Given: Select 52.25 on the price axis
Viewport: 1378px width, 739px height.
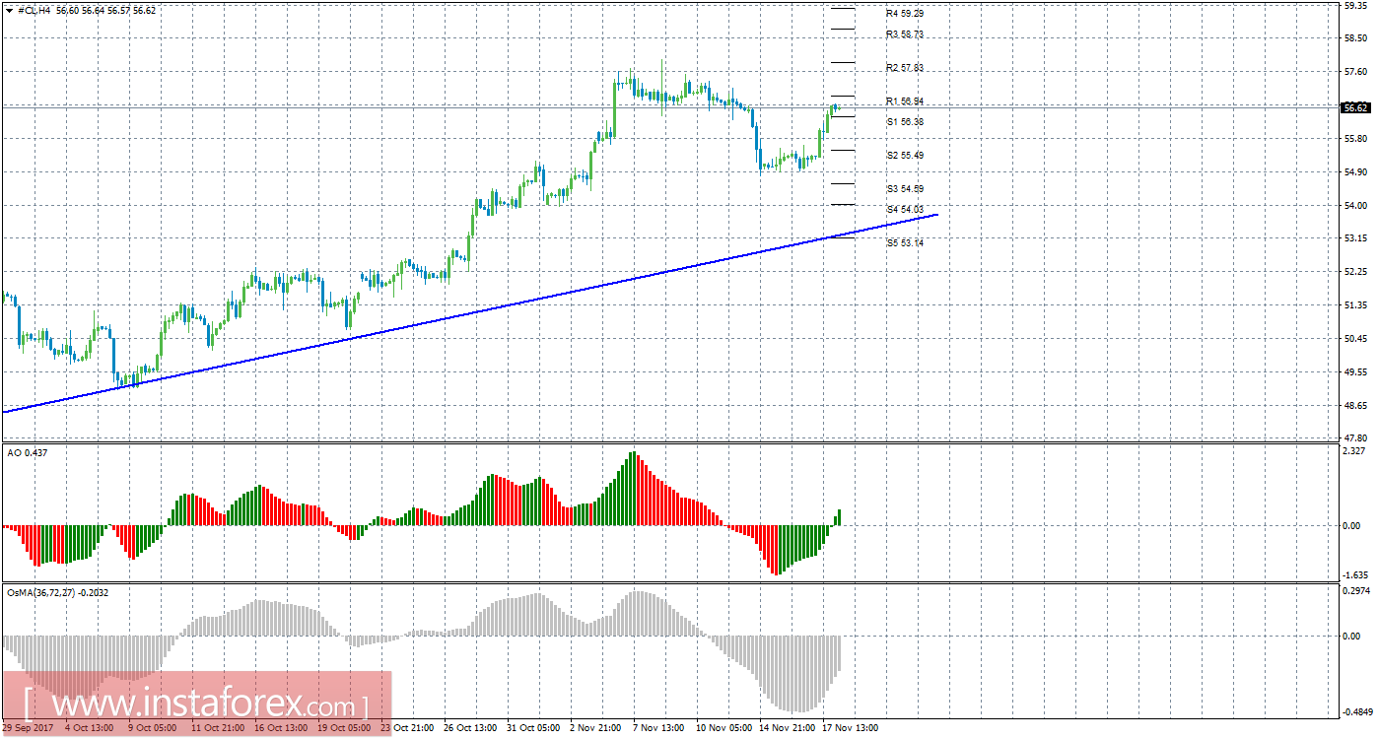Looking at the screenshot, I should click(x=1356, y=272).
